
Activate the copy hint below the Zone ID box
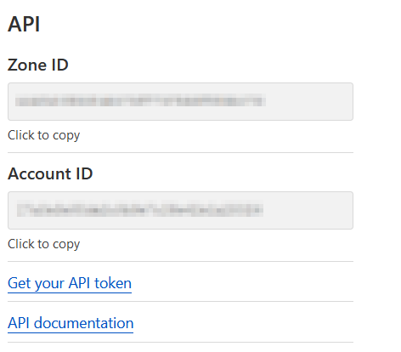click(43, 135)
